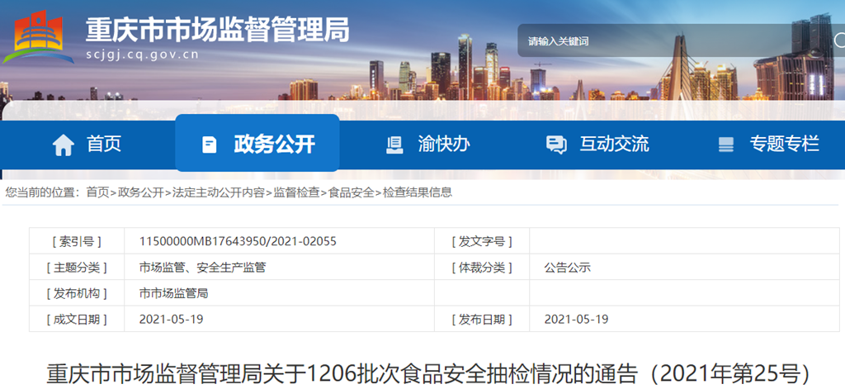Select the 政务公开 navigation tab
This screenshot has width=845, height=389.
coord(274,145)
